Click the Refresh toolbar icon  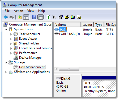(x=48, y=17)
